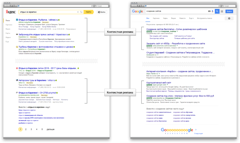Click the back arrow in the Yandex browser window
This screenshot has height=143, width=240.
coord(6,6)
